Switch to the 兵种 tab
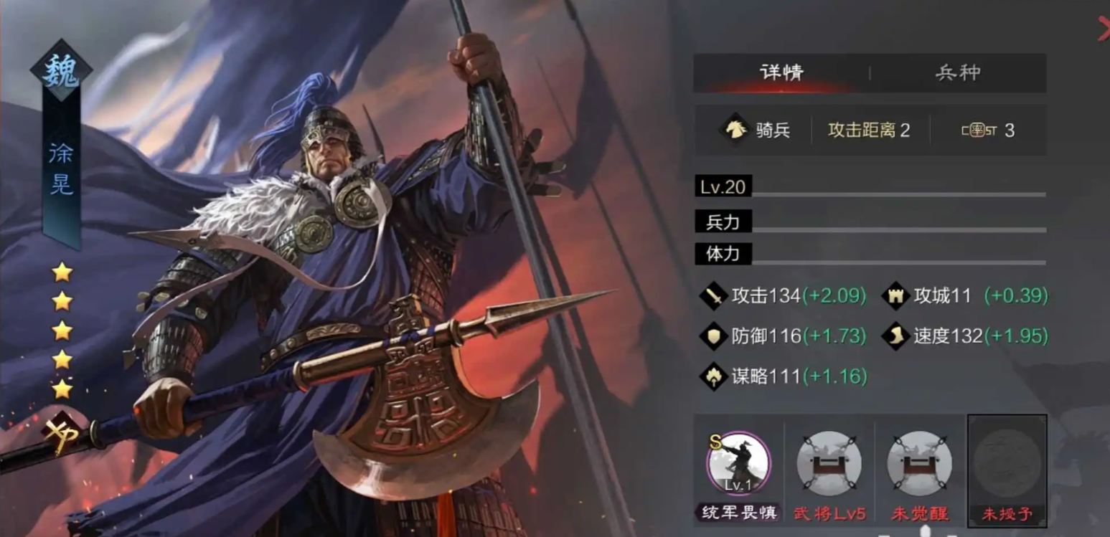This screenshot has height=537, width=1110. 958,72
